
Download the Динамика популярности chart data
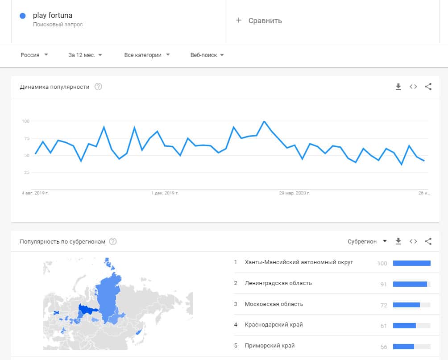[398, 87]
